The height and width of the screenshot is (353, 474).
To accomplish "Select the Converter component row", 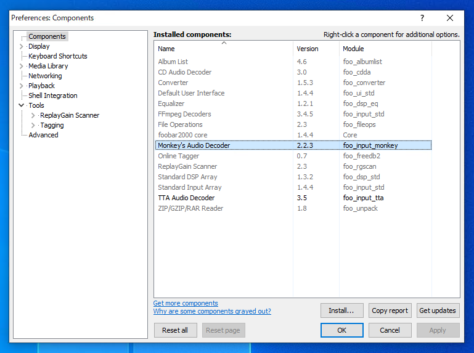I will click(x=293, y=83).
